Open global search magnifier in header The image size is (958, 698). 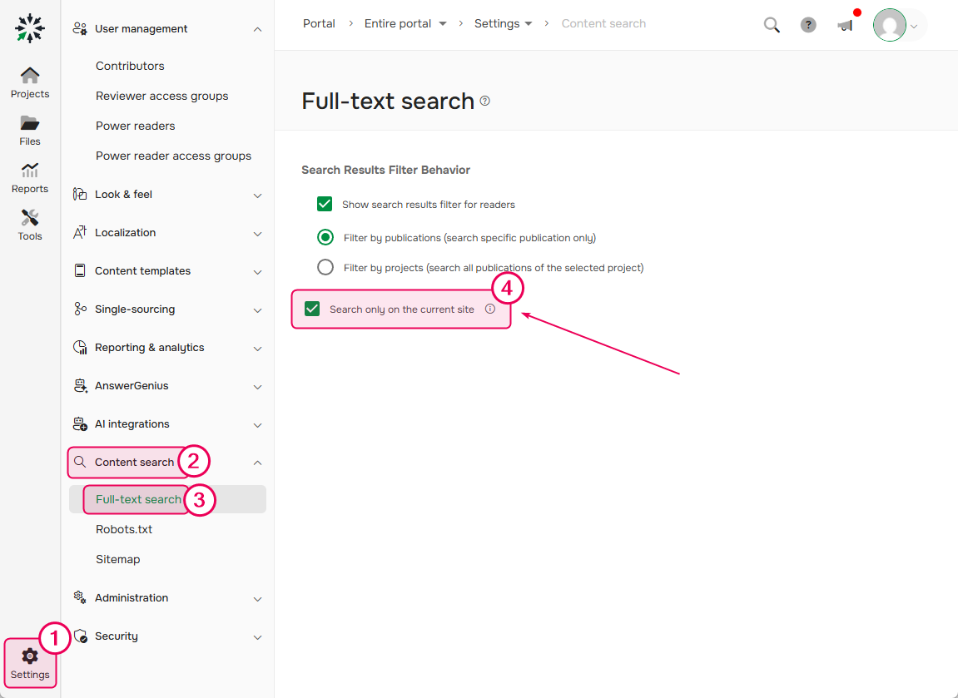coord(772,25)
